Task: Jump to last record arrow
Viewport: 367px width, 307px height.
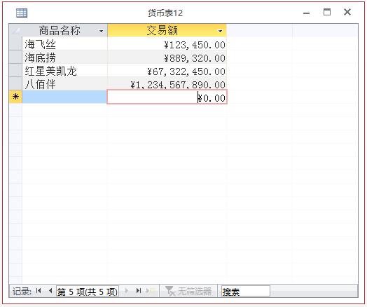Action: 139,291
